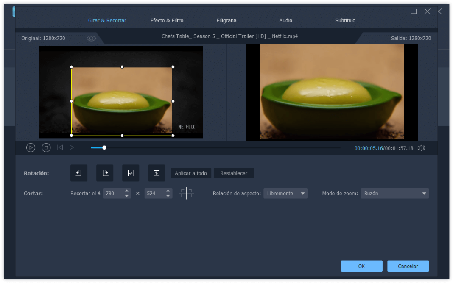Flip the video vertically

pyautogui.click(x=157, y=173)
